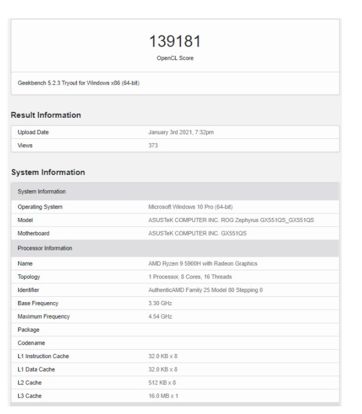Click the gray 'System Information' table header
The height and width of the screenshot is (414, 362).
(175, 191)
